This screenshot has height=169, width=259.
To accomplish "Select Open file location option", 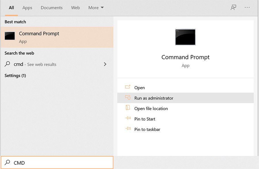I will 186,109.
